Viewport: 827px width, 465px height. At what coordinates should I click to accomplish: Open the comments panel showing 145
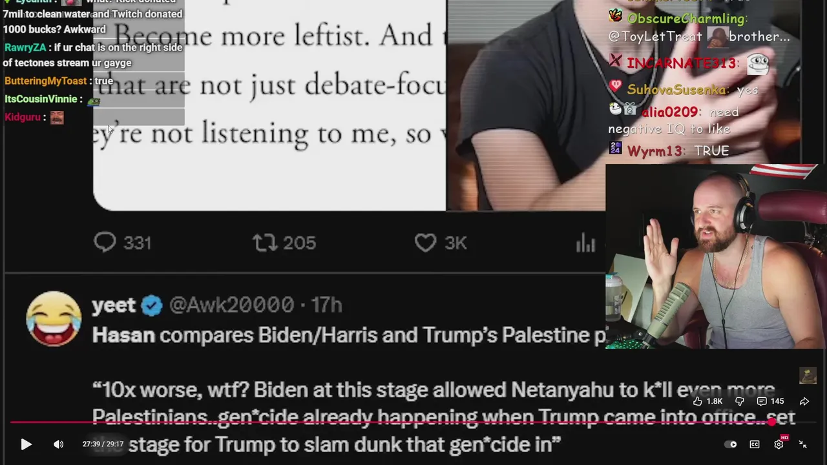pos(770,401)
